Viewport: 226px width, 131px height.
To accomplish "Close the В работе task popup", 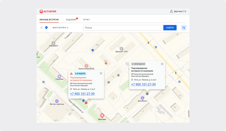I will pyautogui.click(x=101, y=73).
